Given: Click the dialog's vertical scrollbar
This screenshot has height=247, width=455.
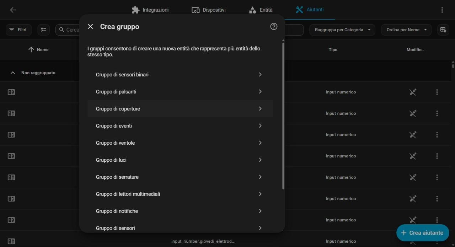Looking at the screenshot, I should pyautogui.click(x=283, y=116).
